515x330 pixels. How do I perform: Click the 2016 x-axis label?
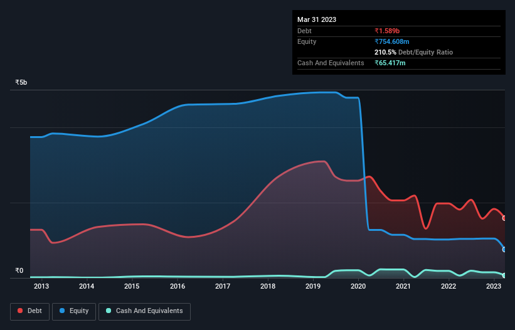[178, 286]
